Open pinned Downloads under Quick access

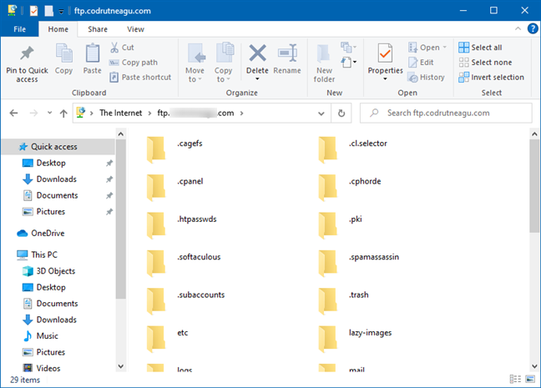57,179
